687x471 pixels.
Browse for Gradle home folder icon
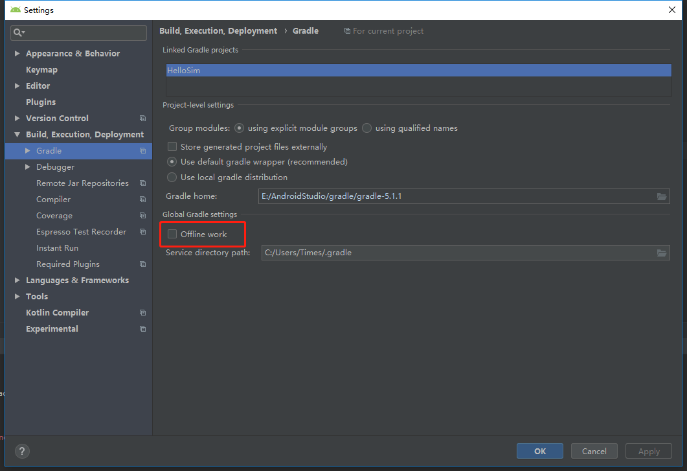coord(662,196)
